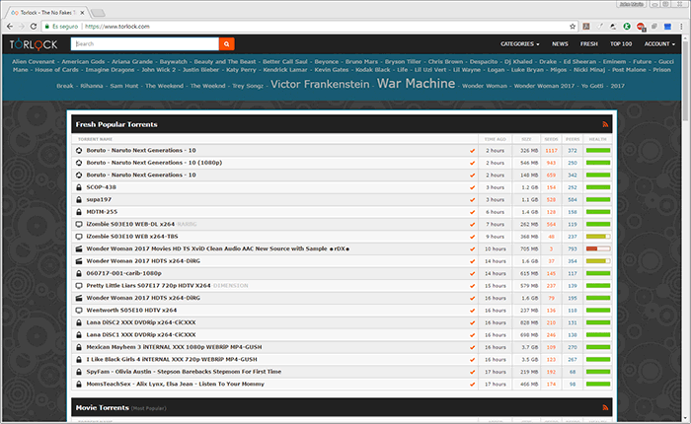Click the 1117 seeds value

(551, 151)
